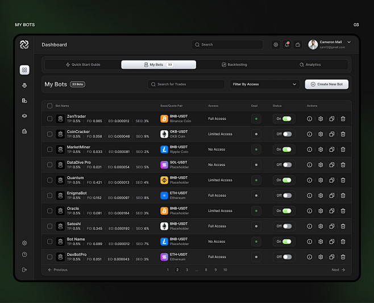Duplicate the Oracle bot
Viewport: 374px width, 303px height.
point(332,211)
